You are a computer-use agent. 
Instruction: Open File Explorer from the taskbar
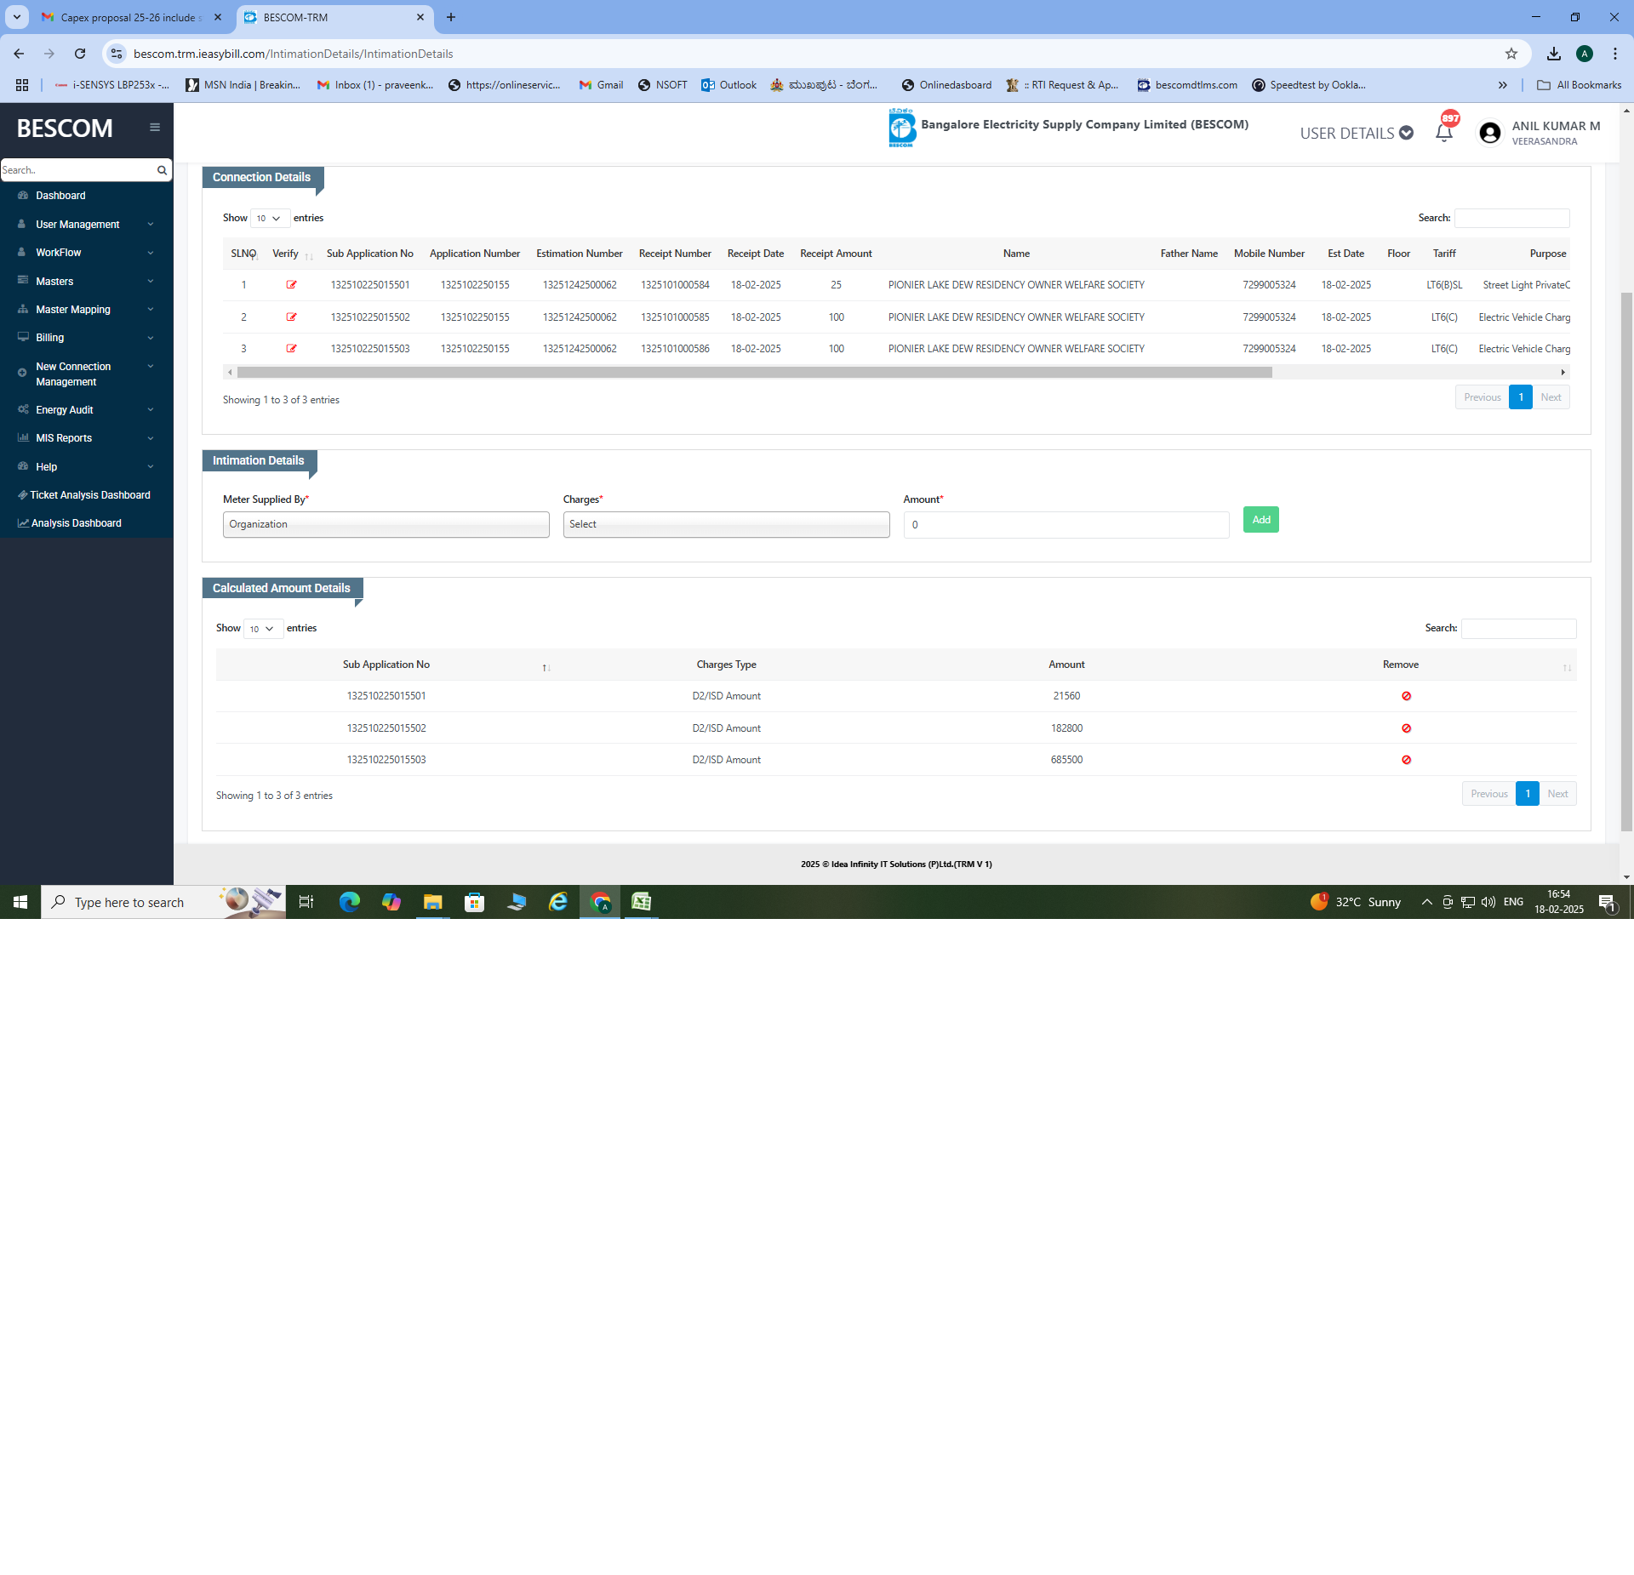pos(433,902)
